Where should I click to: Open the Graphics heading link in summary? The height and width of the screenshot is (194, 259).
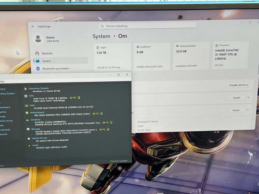(36, 120)
